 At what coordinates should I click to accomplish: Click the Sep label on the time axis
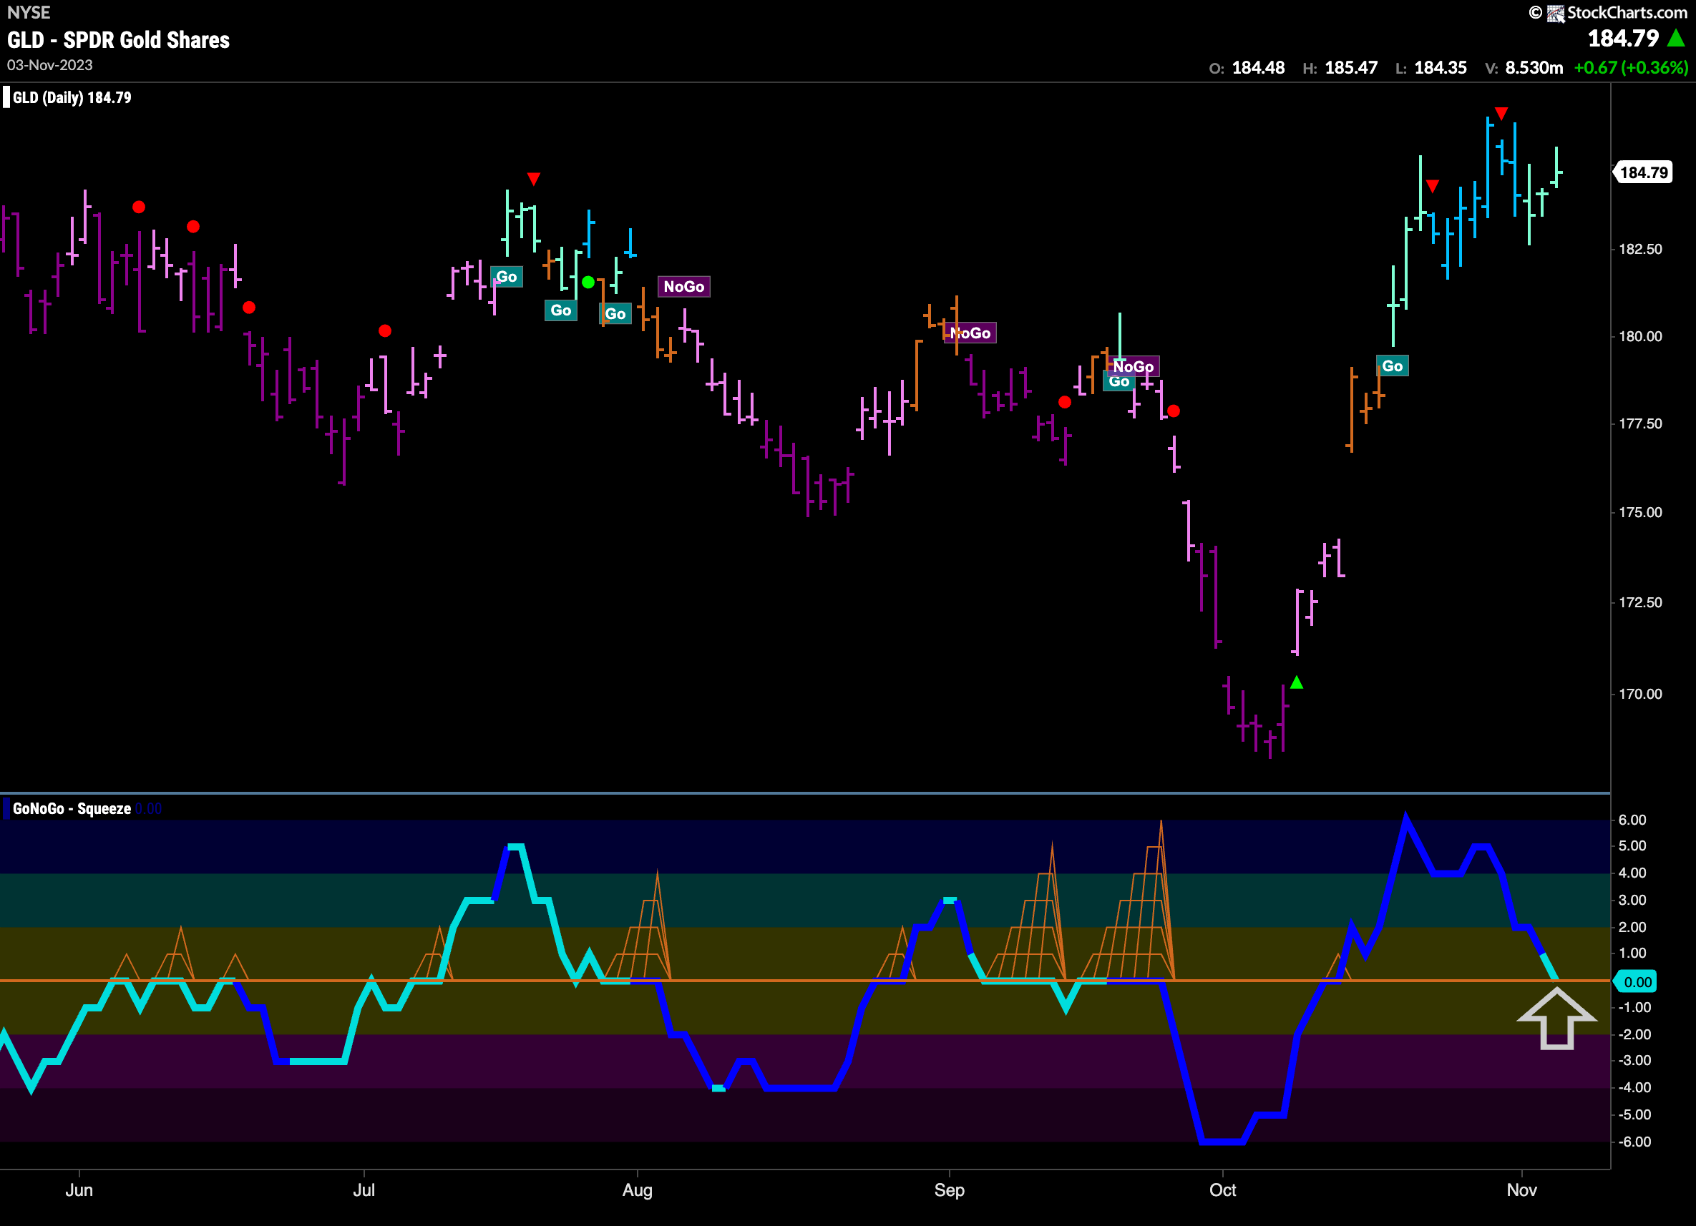coord(949,1190)
